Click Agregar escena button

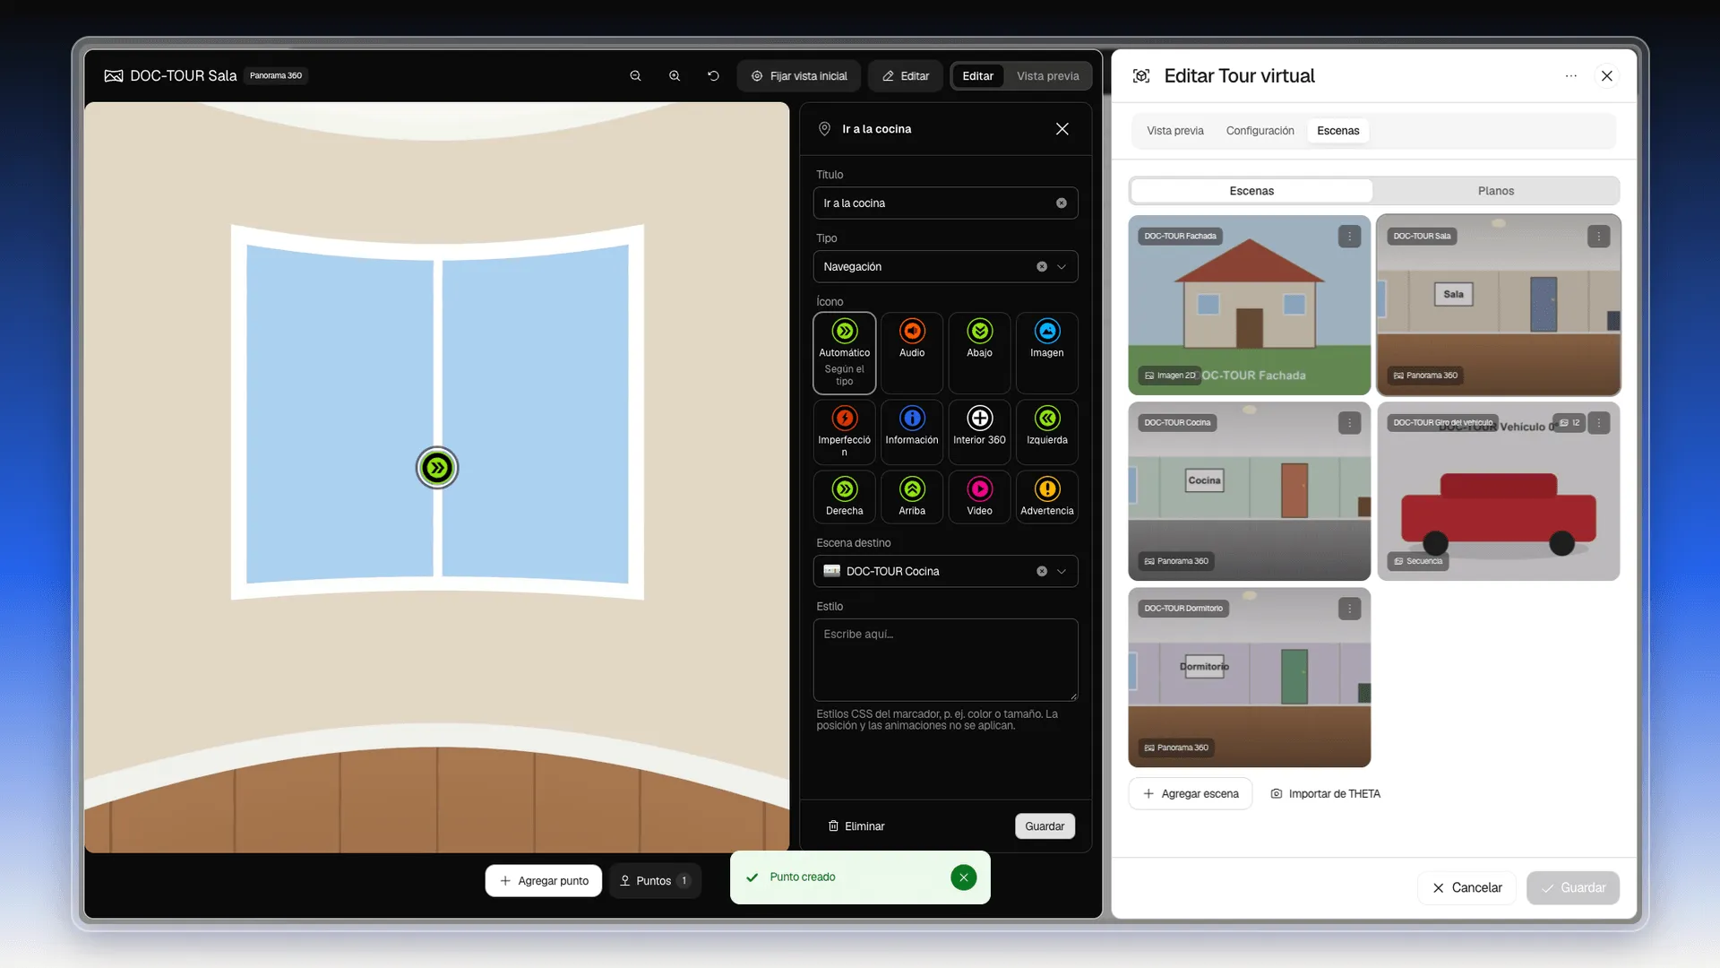pos(1191,794)
